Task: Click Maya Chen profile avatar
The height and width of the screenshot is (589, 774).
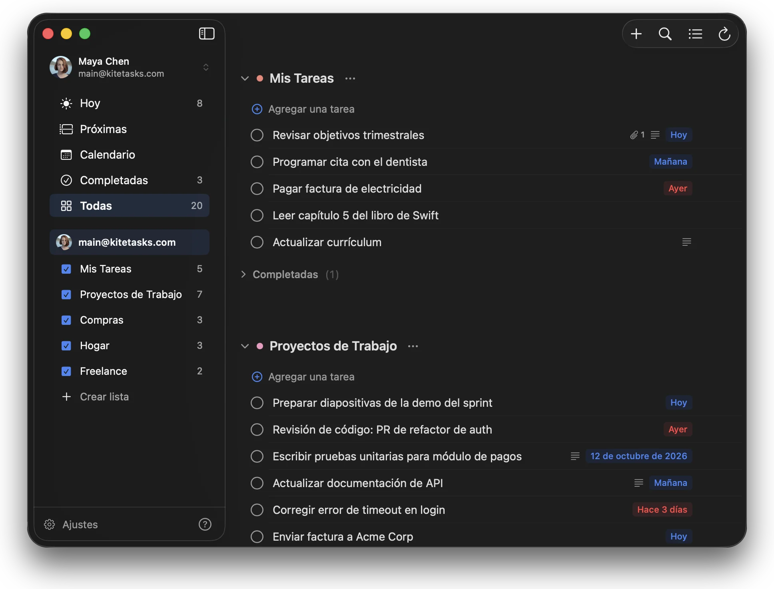Action: click(x=61, y=67)
